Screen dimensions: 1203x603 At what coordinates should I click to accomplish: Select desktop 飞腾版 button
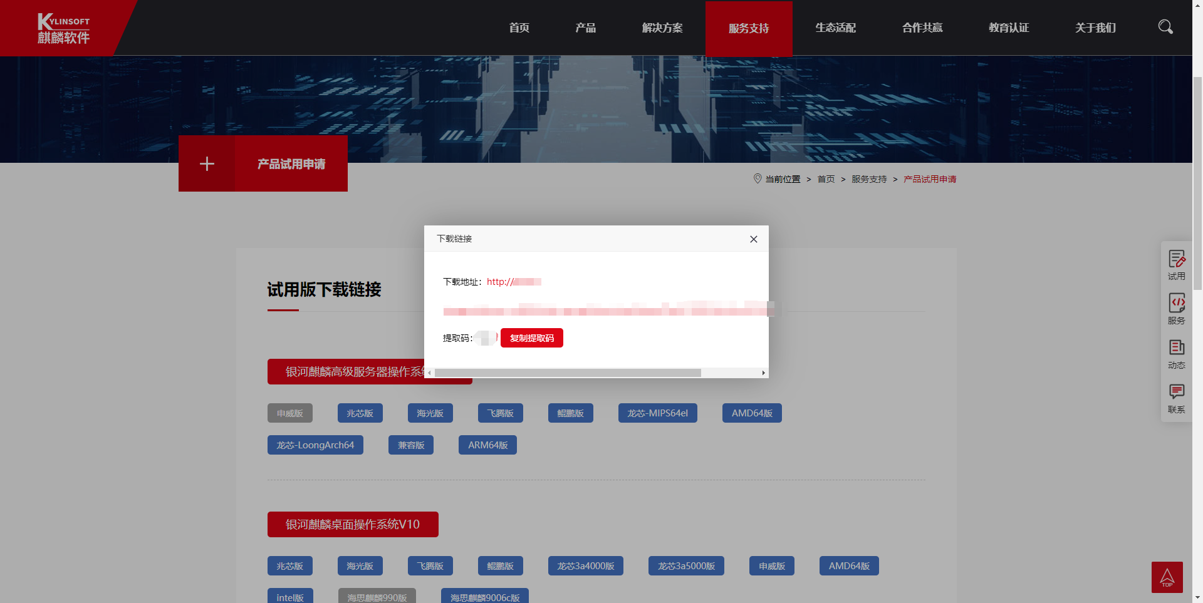click(430, 566)
